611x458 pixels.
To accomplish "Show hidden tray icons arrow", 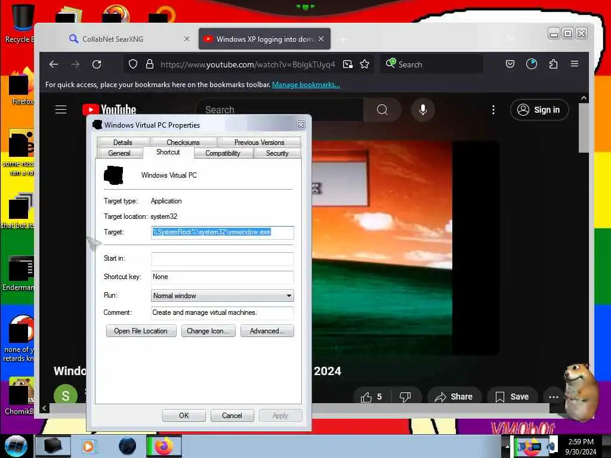I will 507,446.
